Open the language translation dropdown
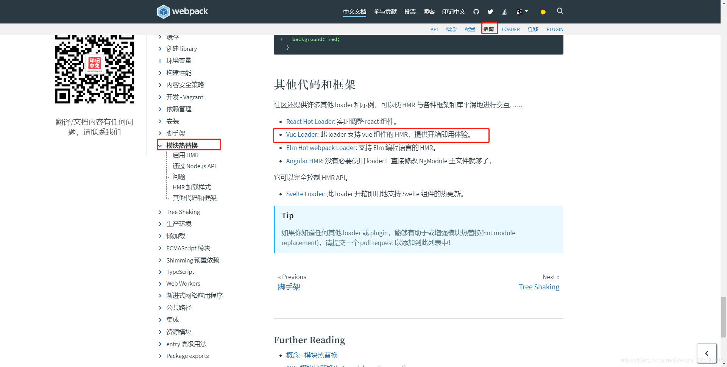 point(522,12)
